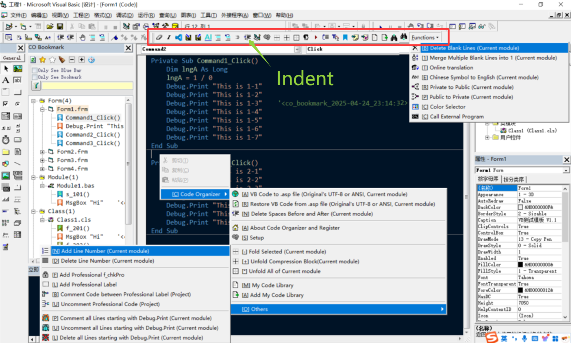
Task: Click the ForeColor black color swatch
Action: click(520, 290)
